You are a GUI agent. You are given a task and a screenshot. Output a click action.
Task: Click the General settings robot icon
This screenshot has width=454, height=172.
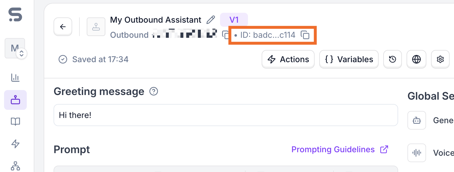pyautogui.click(x=416, y=120)
